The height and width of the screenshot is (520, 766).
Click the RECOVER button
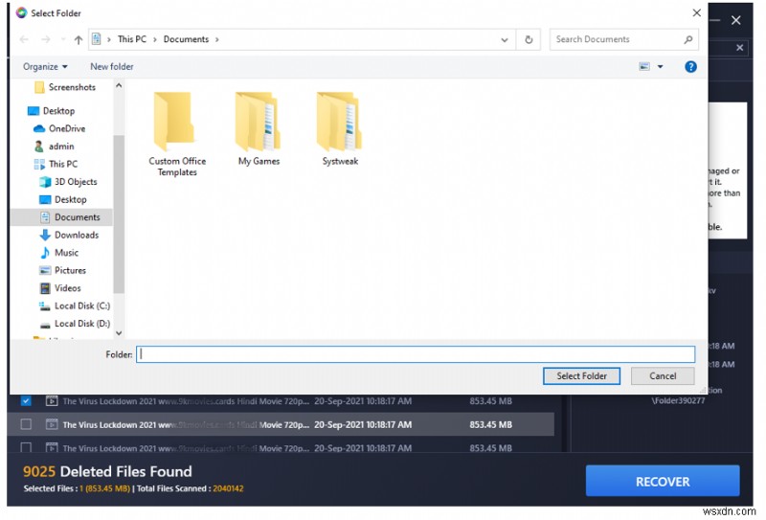coord(663,482)
